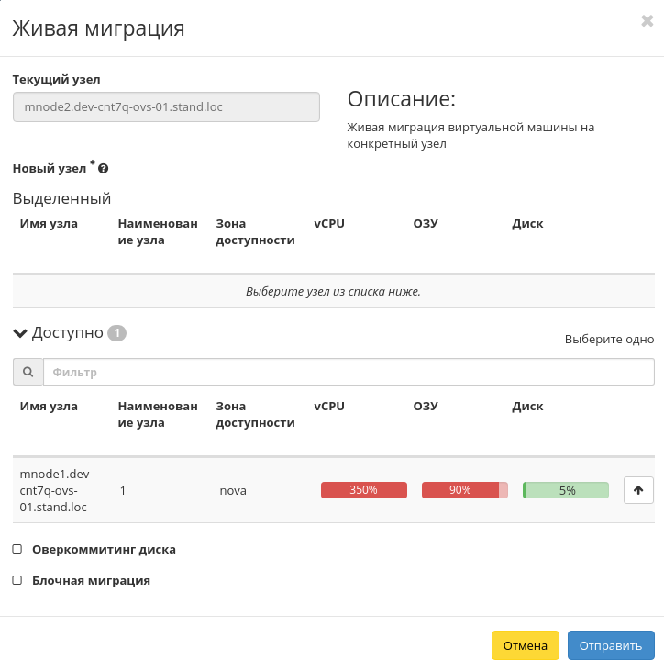Select the mnode1.dev-cnt7q-ovs-01.stand.loc row name
Screen dimensions: 664x671
tap(56, 490)
